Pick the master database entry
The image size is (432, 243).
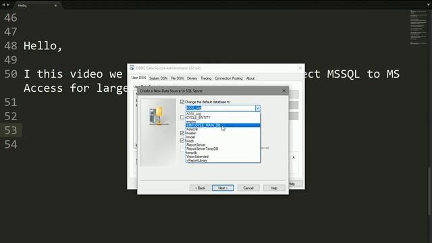223,133
